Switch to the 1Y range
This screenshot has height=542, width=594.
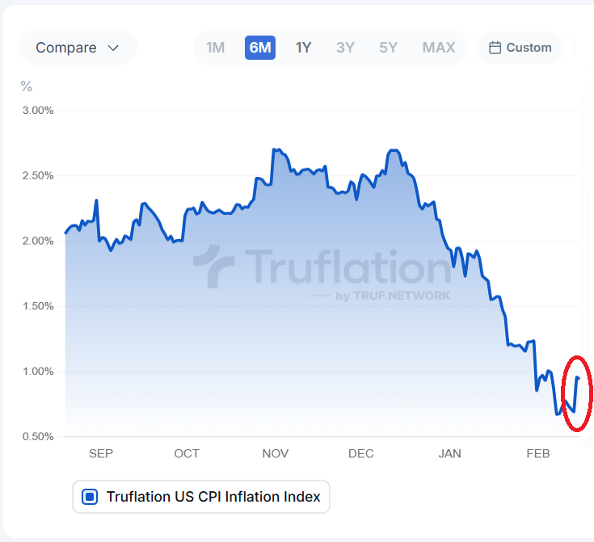(x=303, y=48)
